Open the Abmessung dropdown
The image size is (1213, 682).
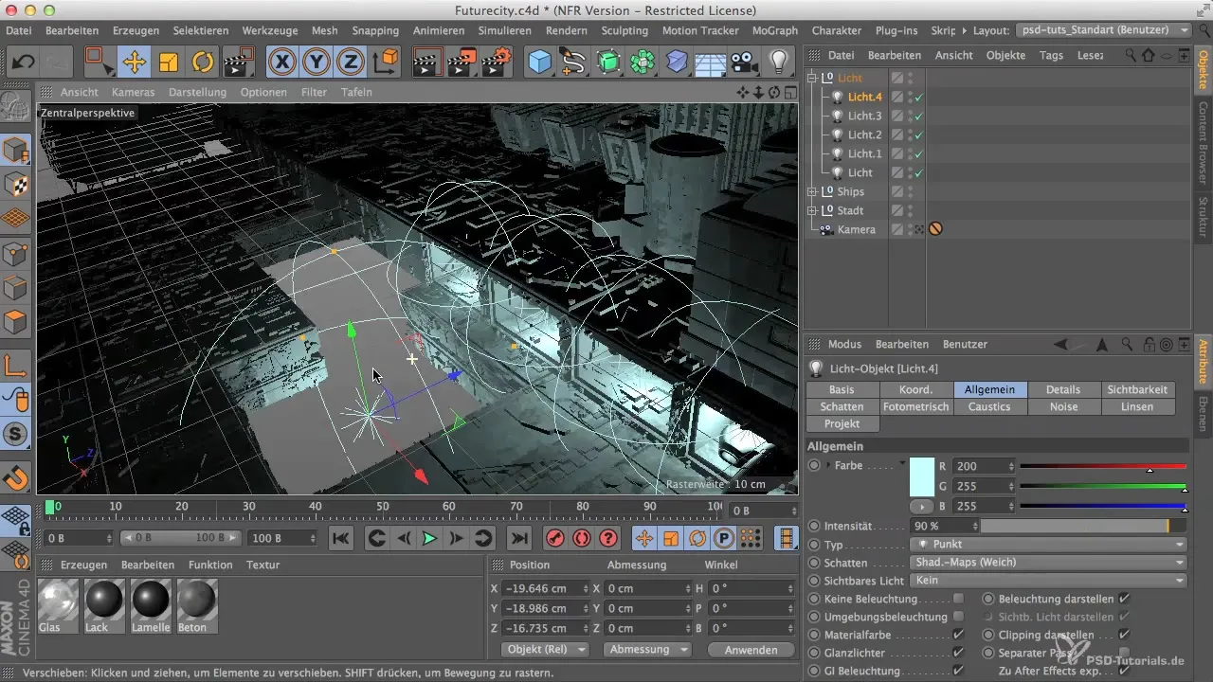(647, 649)
